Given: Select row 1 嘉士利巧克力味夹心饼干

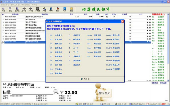Looking at the screenshot, I should (x=34, y=17).
